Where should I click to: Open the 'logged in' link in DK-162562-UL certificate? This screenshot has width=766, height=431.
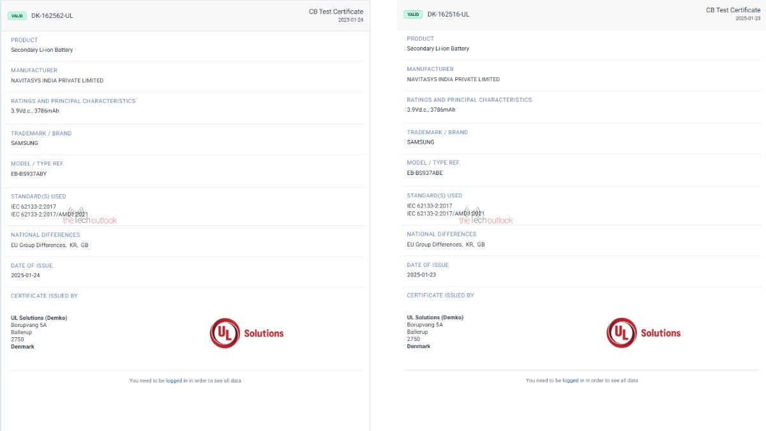click(177, 381)
